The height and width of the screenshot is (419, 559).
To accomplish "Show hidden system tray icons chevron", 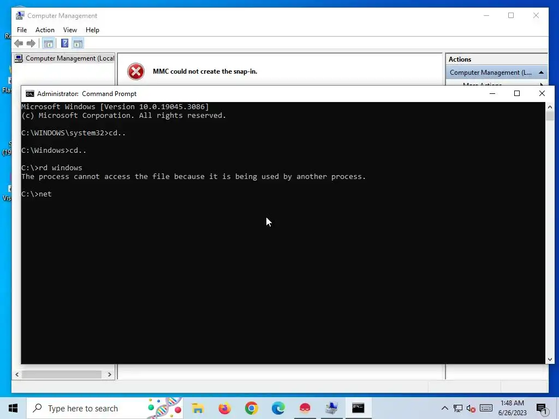I will coord(444,408).
